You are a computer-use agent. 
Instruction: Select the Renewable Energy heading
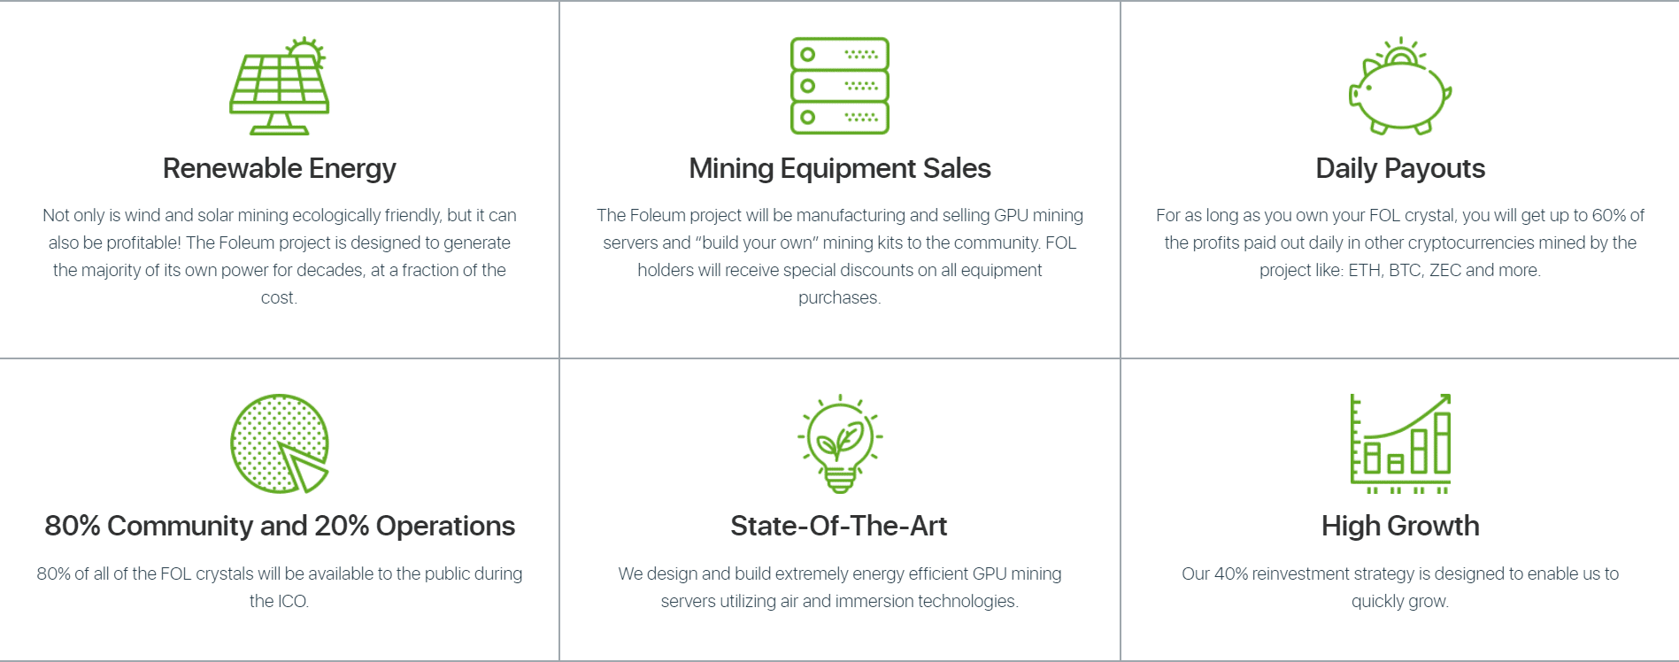[x=279, y=168]
